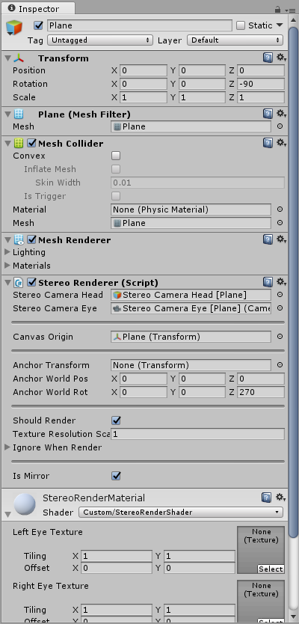Select the Inspector tab
Image resolution: width=299 pixels, height=624 pixels.
pos(38,8)
